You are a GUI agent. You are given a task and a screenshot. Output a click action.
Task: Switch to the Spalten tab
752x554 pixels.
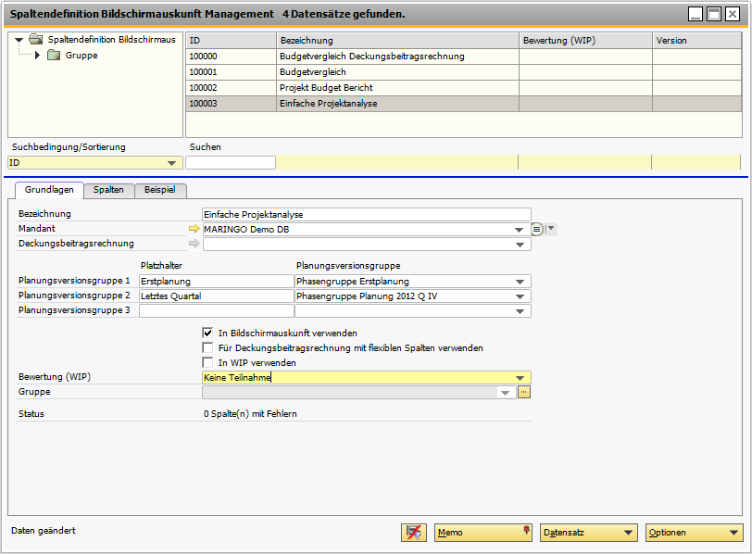pyautogui.click(x=108, y=190)
